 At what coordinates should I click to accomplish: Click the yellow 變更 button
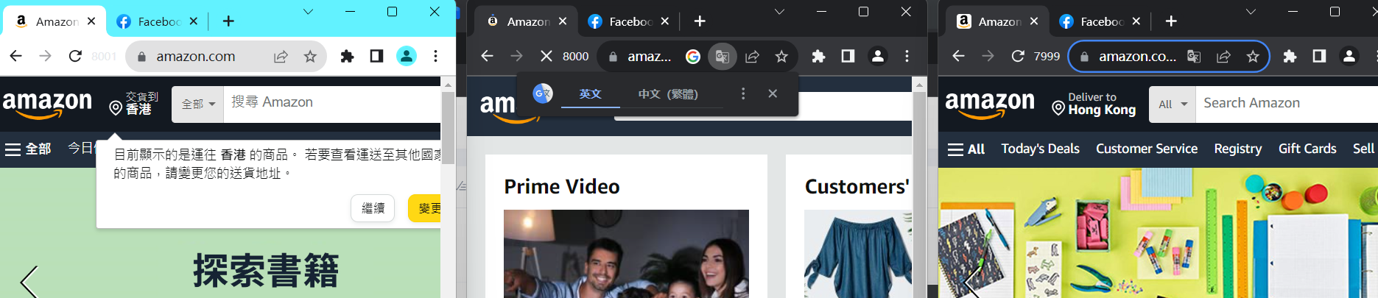425,208
